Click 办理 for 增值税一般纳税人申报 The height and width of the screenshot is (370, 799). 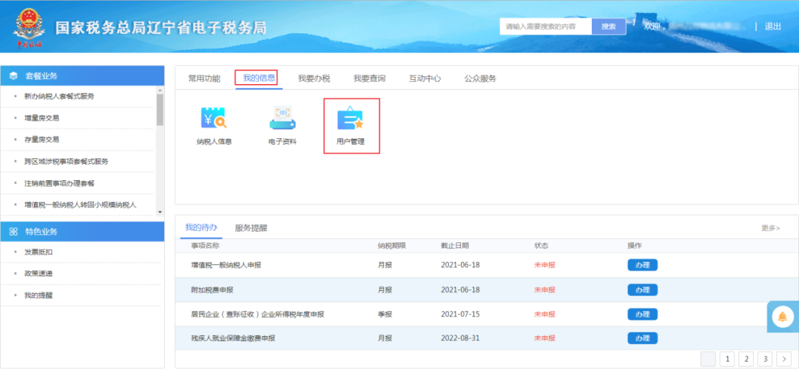pyautogui.click(x=642, y=265)
